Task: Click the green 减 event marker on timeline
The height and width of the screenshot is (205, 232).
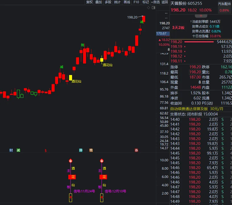Action: click(x=19, y=150)
